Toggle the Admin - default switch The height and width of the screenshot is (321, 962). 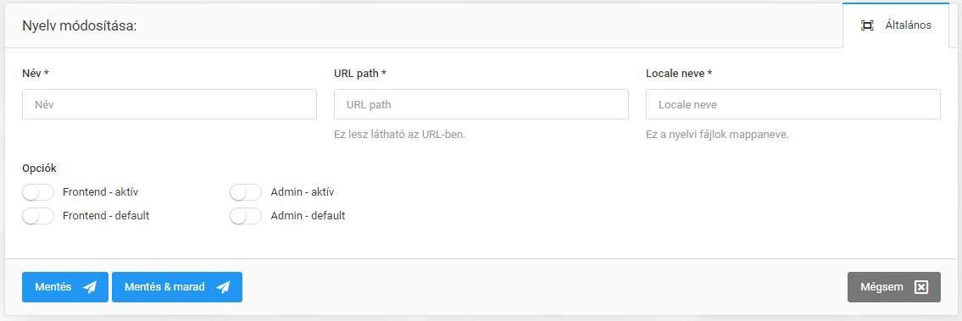click(x=246, y=216)
